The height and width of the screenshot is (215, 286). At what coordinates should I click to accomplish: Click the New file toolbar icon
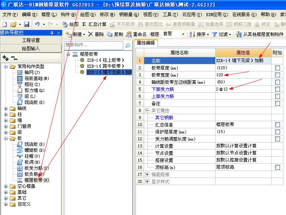(x=5, y=24)
